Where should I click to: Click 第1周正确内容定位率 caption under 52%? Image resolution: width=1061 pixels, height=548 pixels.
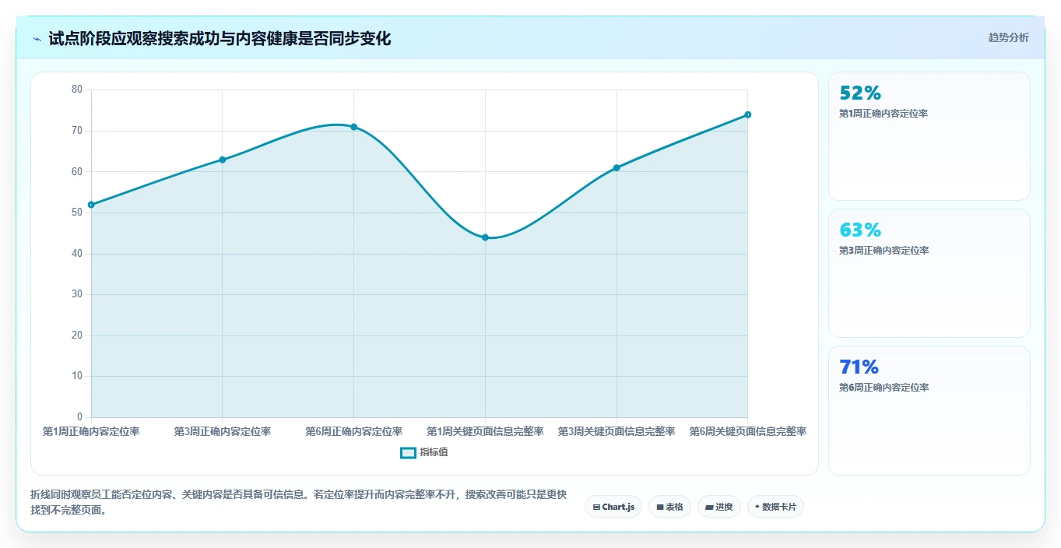pos(884,114)
